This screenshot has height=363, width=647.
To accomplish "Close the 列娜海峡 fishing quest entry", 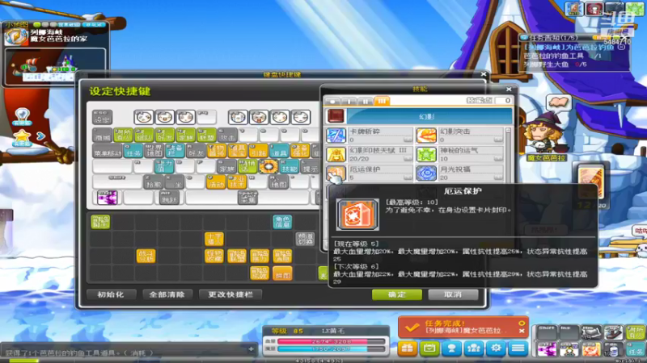I will point(621,48).
